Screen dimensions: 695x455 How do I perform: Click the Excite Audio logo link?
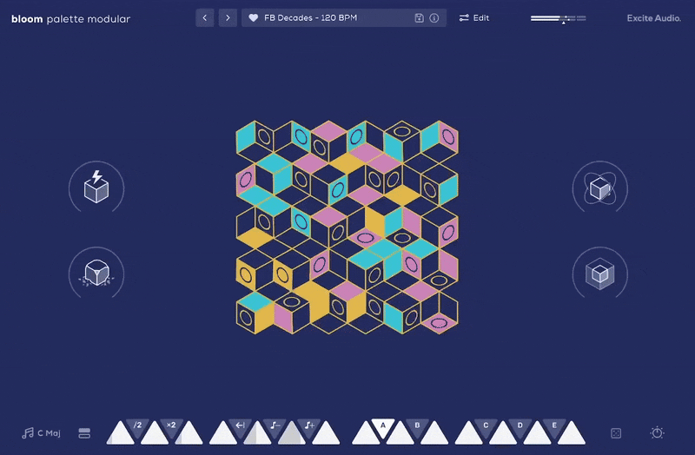(x=653, y=17)
